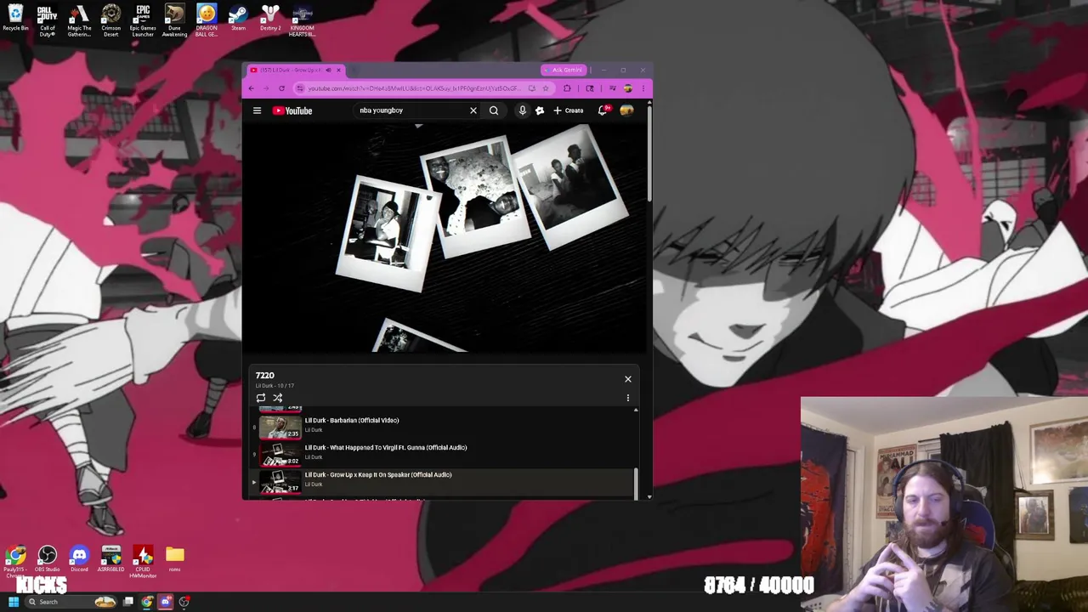Close the Lil Durk browser tab
Screen dimensions: 1088x612
click(x=338, y=70)
